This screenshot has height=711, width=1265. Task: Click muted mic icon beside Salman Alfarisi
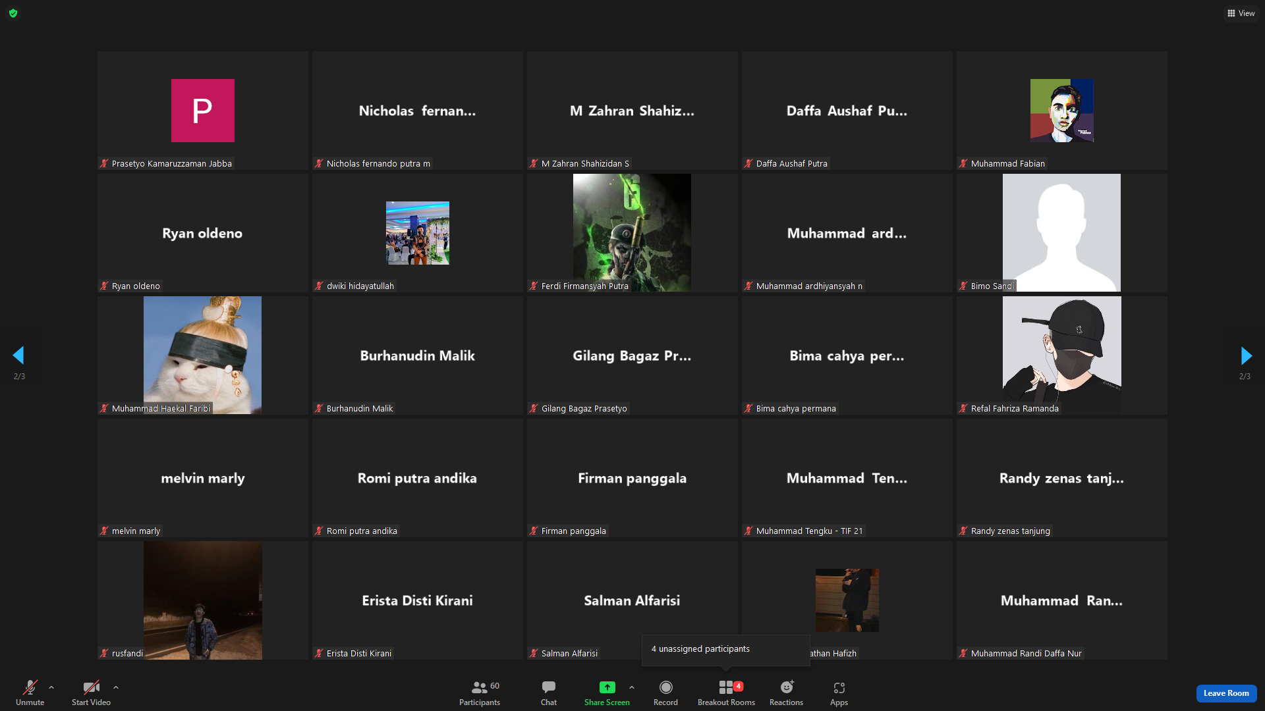(534, 653)
